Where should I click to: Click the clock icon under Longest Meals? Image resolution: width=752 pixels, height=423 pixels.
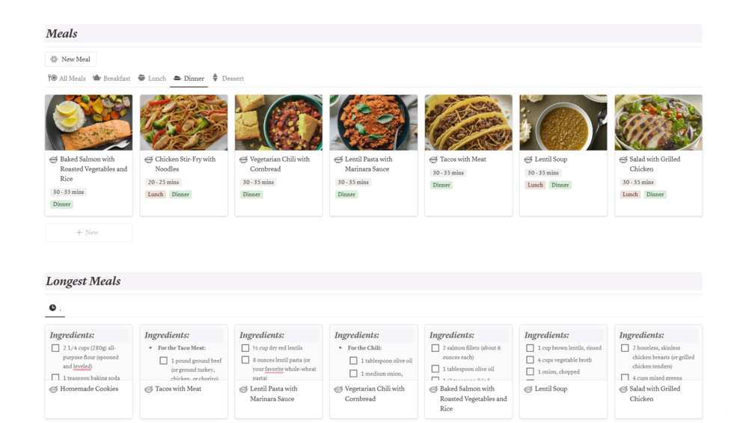click(52, 308)
